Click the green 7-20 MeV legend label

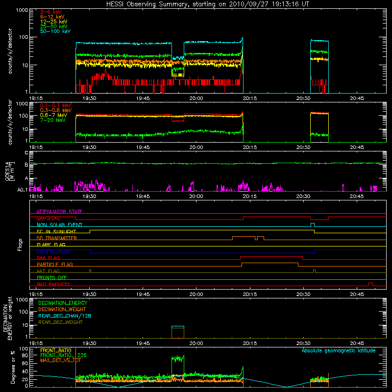click(52, 120)
